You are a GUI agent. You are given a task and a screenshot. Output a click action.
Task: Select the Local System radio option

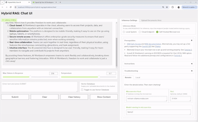pos(124,32)
